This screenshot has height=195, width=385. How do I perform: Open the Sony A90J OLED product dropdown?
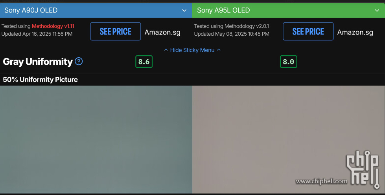pyautogui.click(x=96, y=10)
